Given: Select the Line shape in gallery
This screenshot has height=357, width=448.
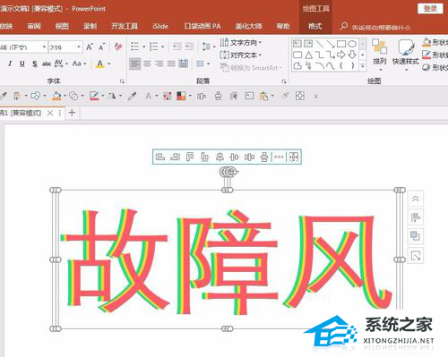Looking at the screenshot, I should coord(320,44).
